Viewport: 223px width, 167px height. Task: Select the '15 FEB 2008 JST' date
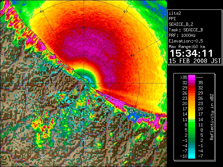click(x=195, y=61)
